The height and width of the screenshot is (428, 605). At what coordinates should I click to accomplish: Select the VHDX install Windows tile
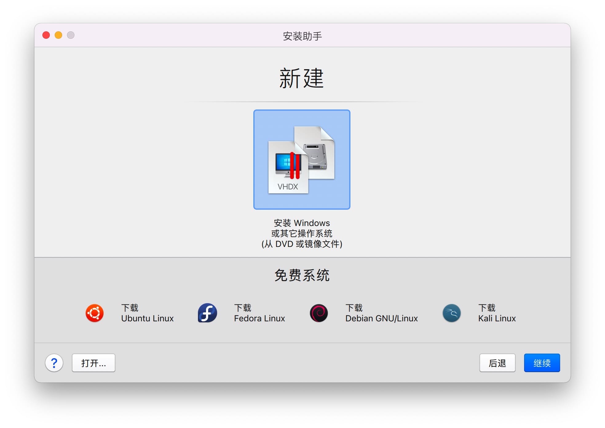pos(302,159)
